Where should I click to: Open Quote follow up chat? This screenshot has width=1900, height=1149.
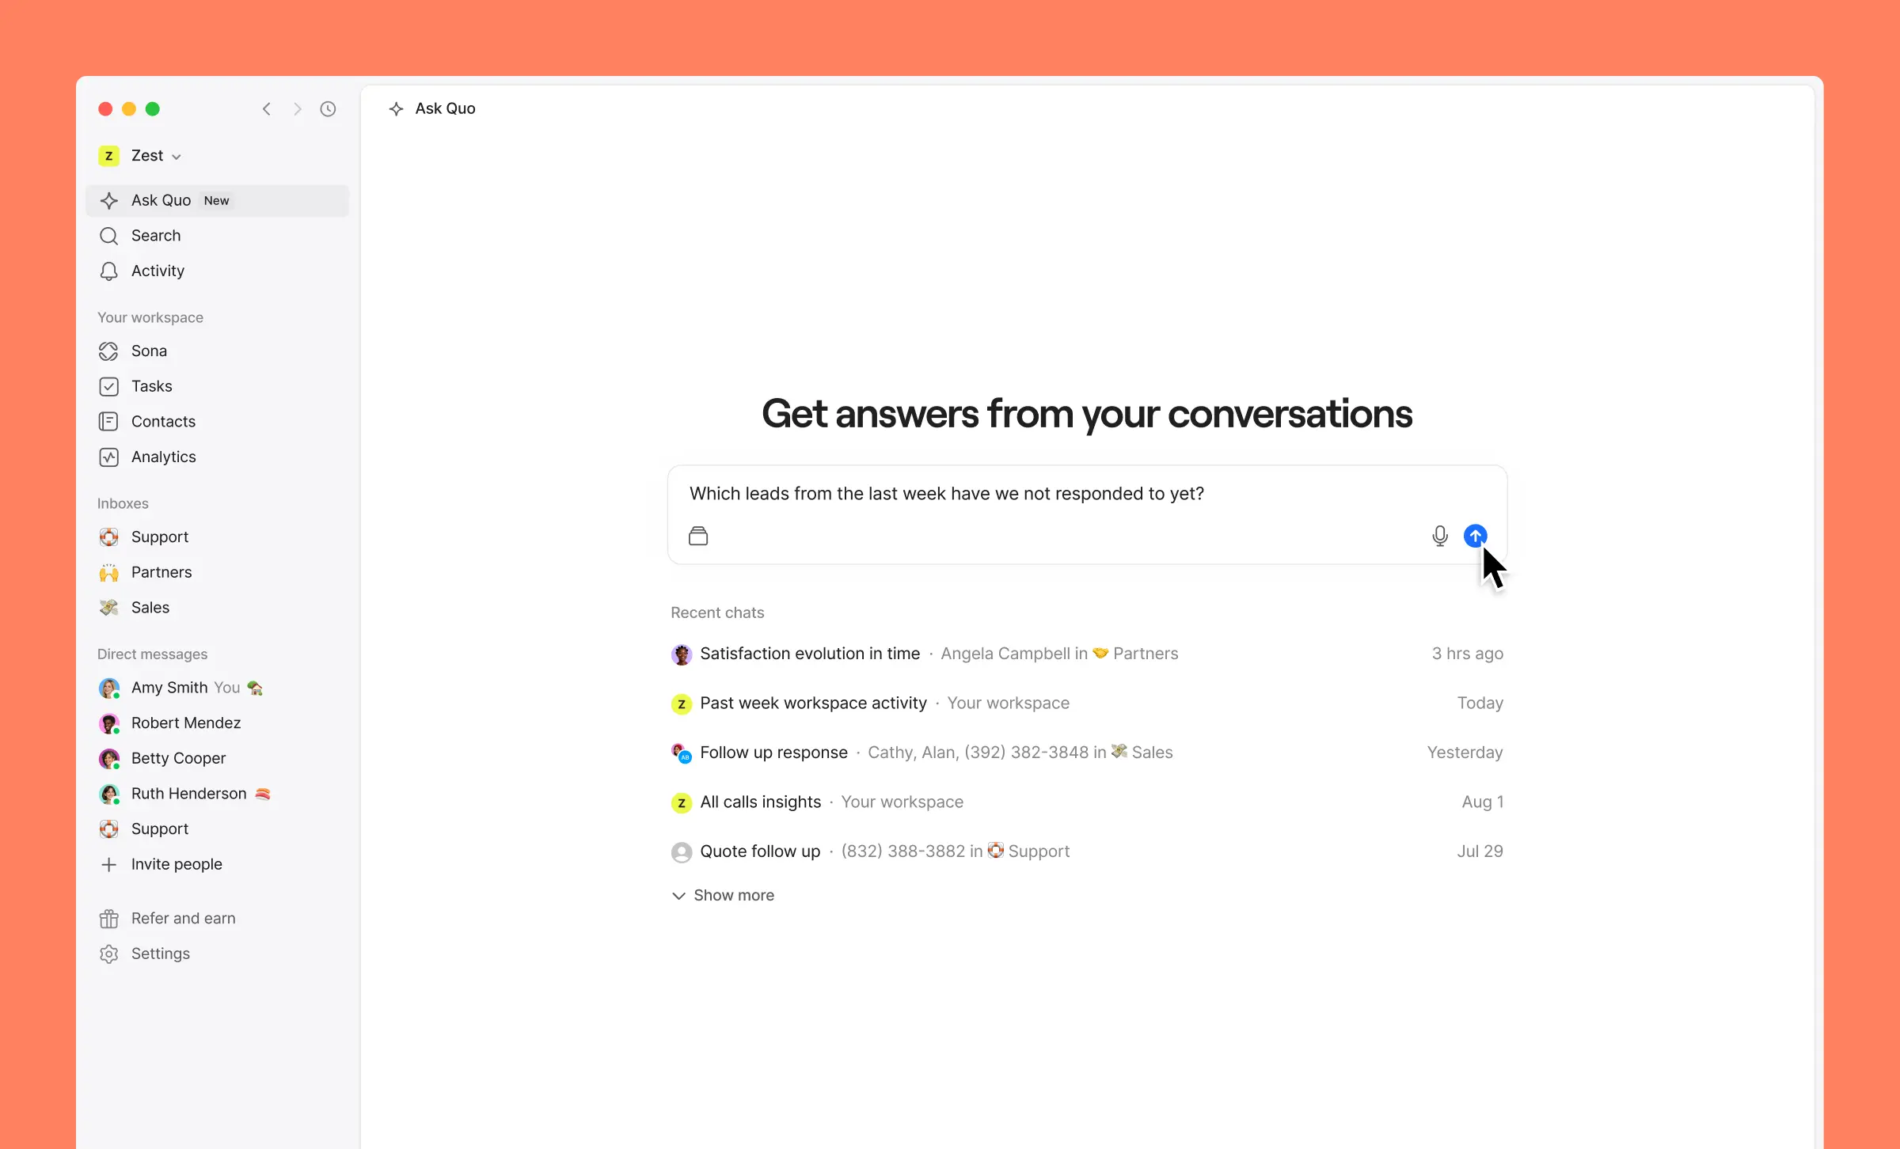pos(1087,851)
